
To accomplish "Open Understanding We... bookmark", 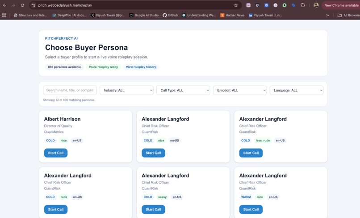I will point(199,15).
